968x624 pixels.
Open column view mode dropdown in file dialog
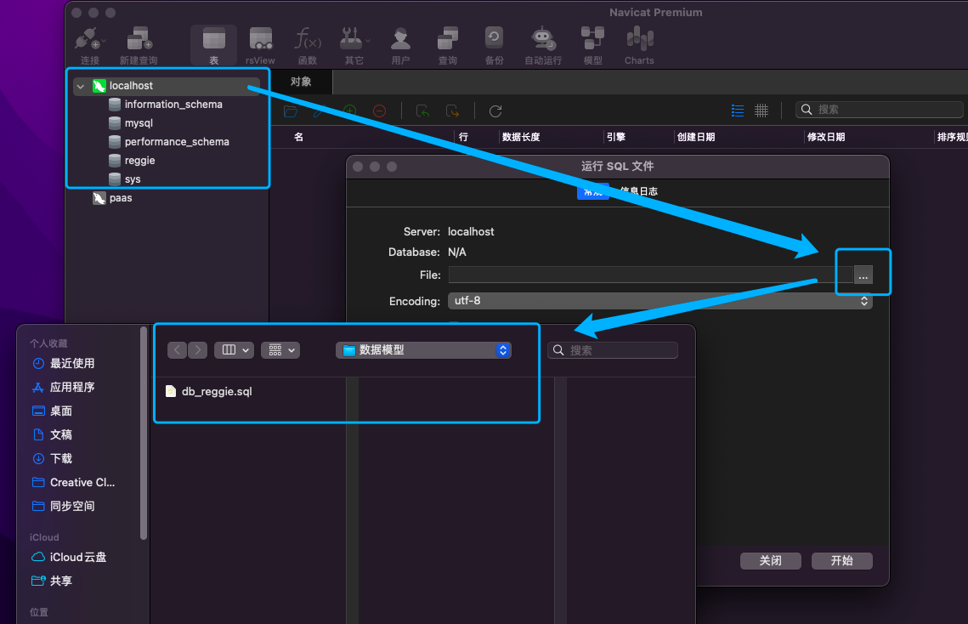[x=234, y=350]
